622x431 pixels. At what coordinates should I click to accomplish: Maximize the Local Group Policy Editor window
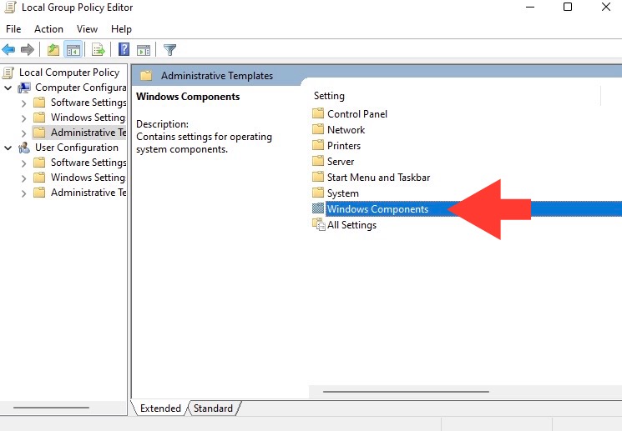pos(568,8)
